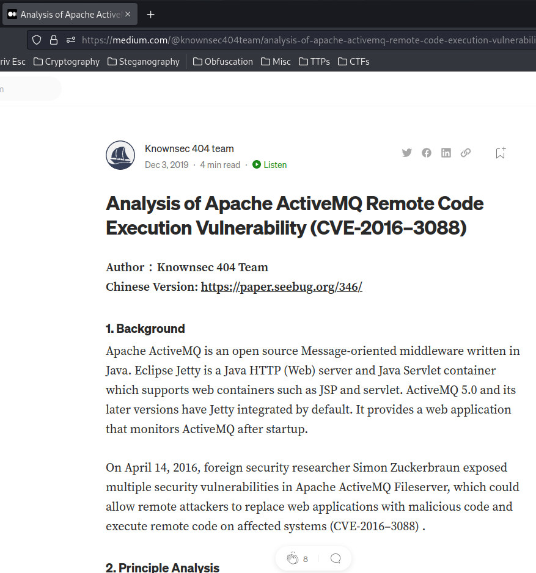Select the Analysis of Apache Active tab
This screenshot has width=536, height=573.
(x=70, y=14)
